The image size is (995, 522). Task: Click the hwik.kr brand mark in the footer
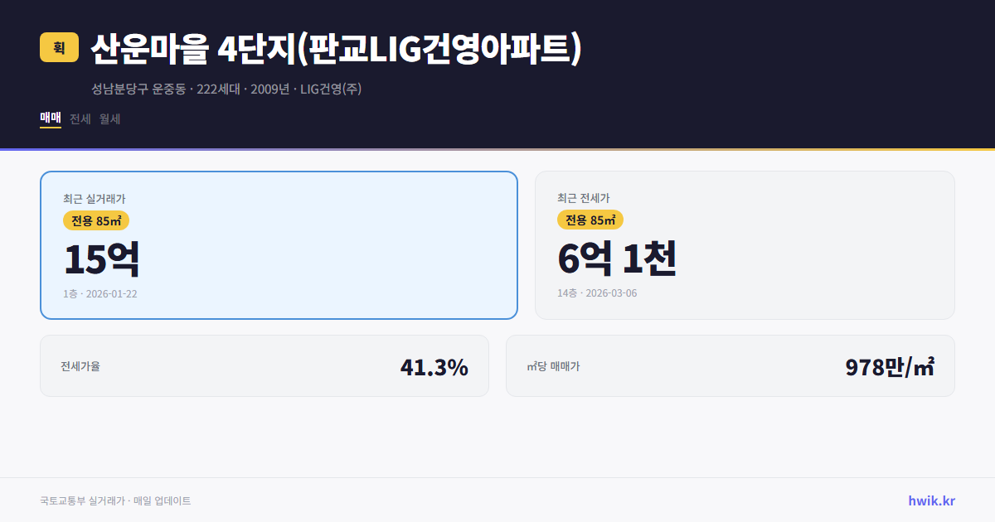(930, 500)
